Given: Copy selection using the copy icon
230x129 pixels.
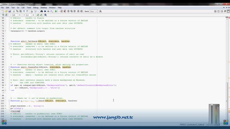Looking at the screenshot, I should click(17, 11).
